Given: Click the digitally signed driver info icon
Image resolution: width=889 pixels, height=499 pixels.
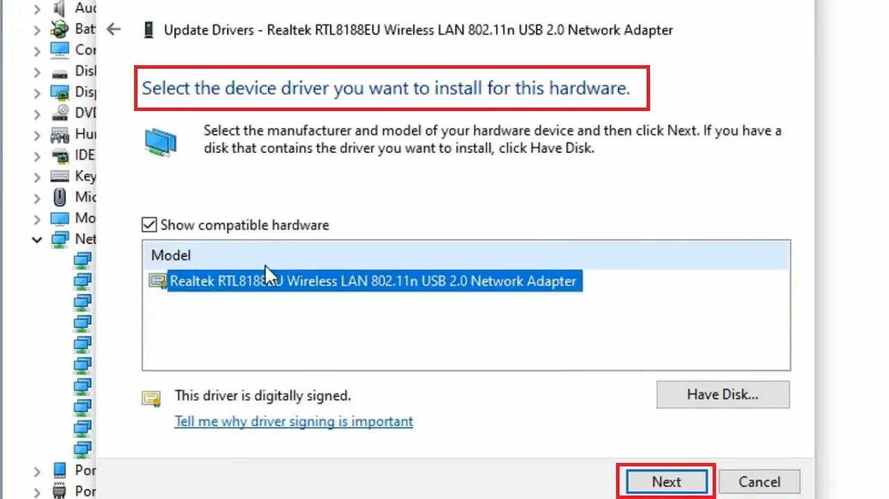Looking at the screenshot, I should tap(151, 398).
